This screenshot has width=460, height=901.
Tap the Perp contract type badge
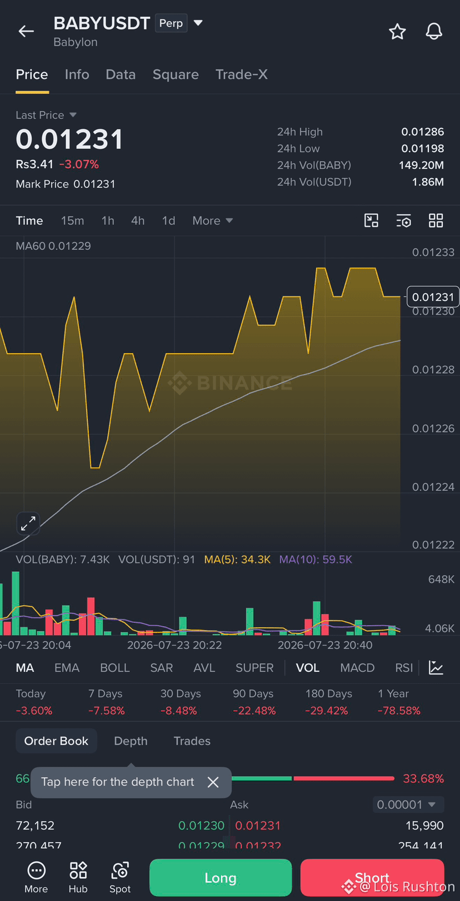[171, 23]
